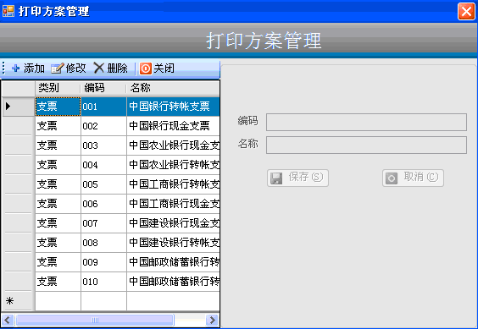
Task: Select row with code 002
Action: click(x=110, y=126)
